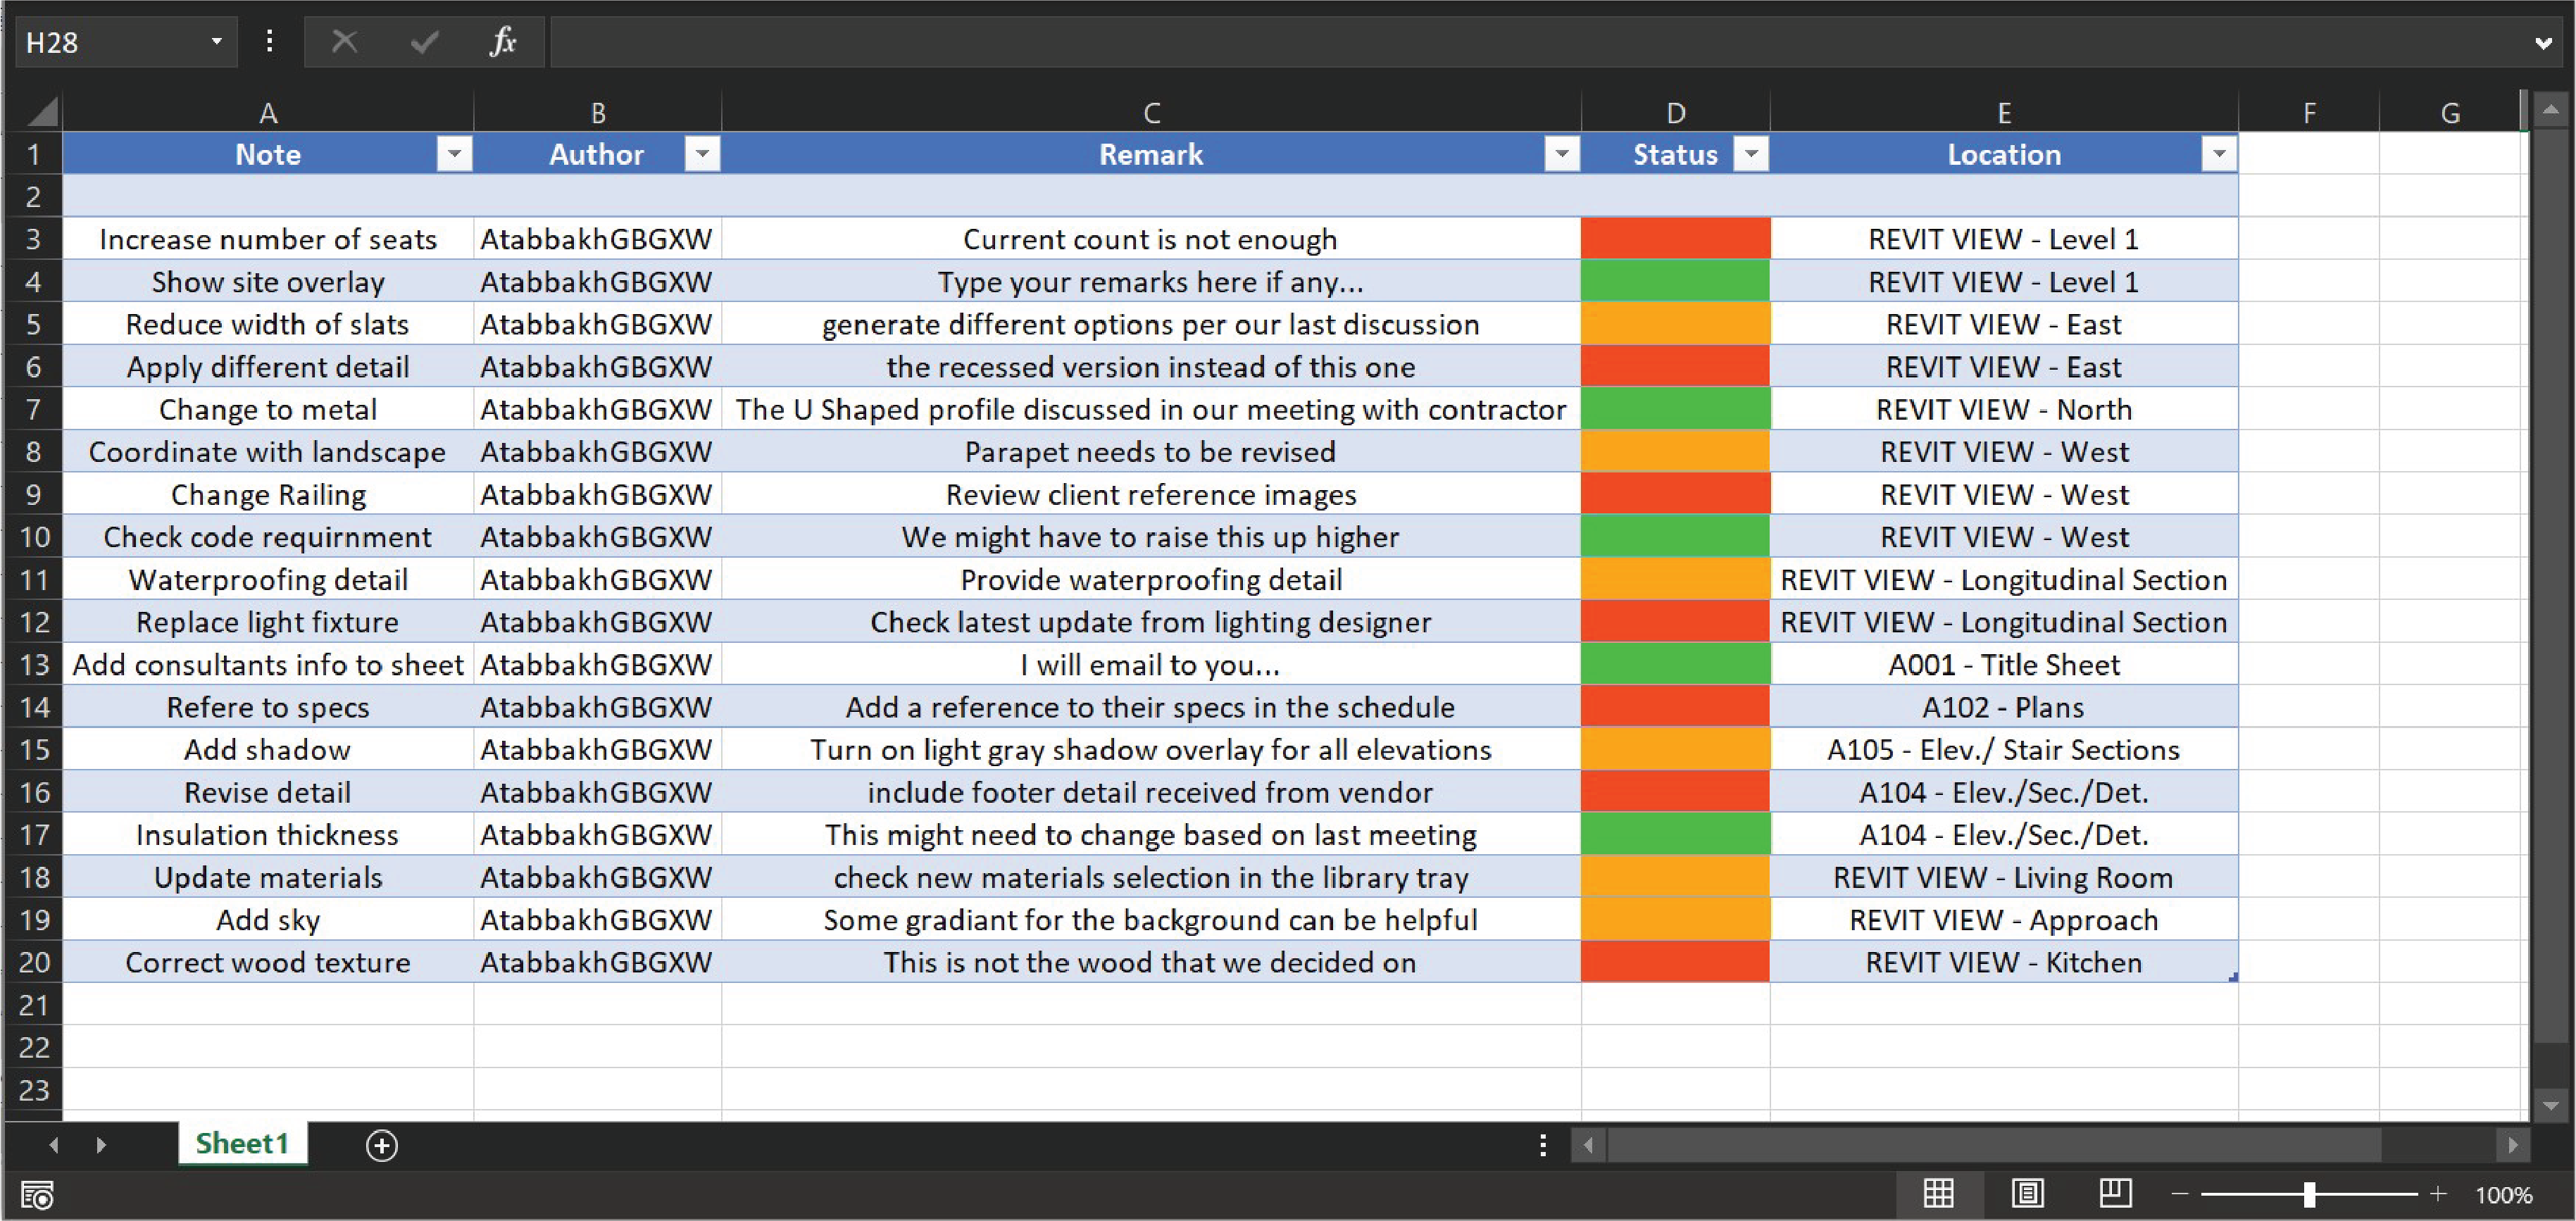The width and height of the screenshot is (2576, 1221).
Task: Click the zoom in plus button
Action: click(2438, 1194)
